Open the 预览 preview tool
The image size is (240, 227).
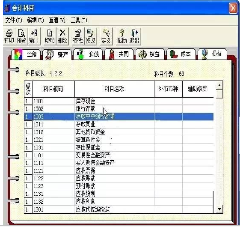coord(21,36)
